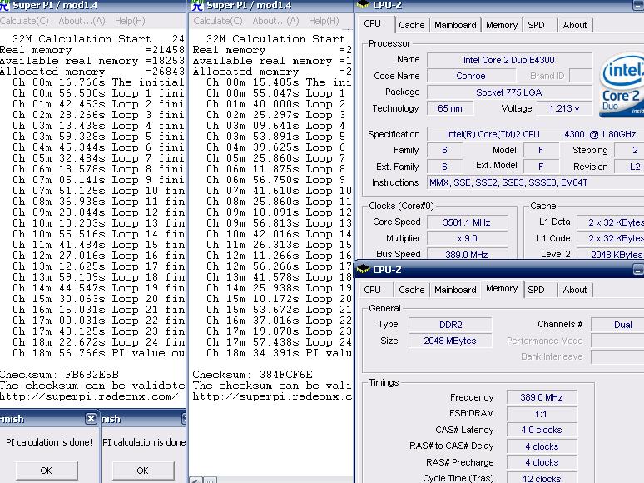The height and width of the screenshot is (483, 644).
Task: Click memory Type field DDR2
Action: [450, 325]
